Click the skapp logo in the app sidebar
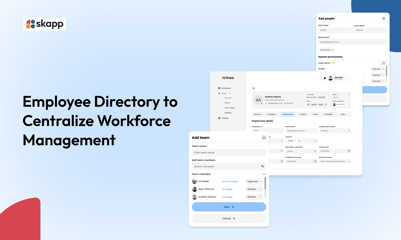This screenshot has width=401, height=240. point(228,78)
